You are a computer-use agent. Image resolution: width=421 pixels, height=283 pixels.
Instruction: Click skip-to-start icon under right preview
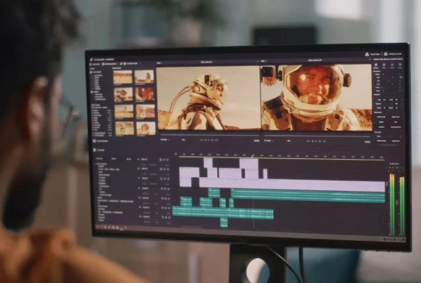[307, 140]
